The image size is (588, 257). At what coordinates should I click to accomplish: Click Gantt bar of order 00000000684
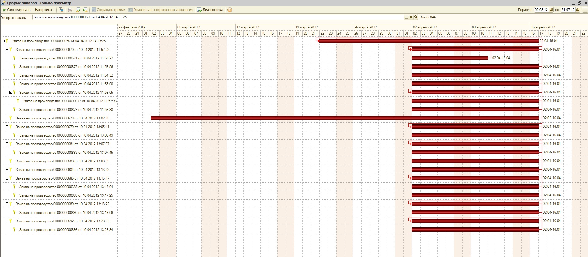point(475,169)
